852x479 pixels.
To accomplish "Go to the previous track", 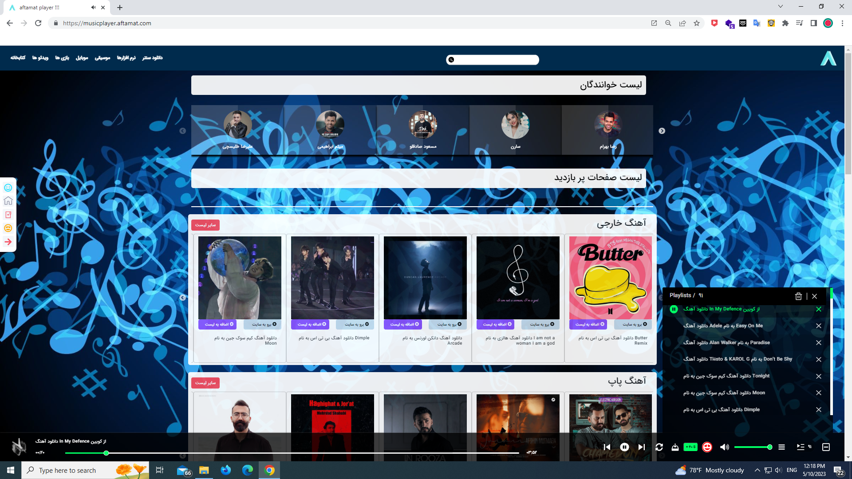I will (x=607, y=447).
